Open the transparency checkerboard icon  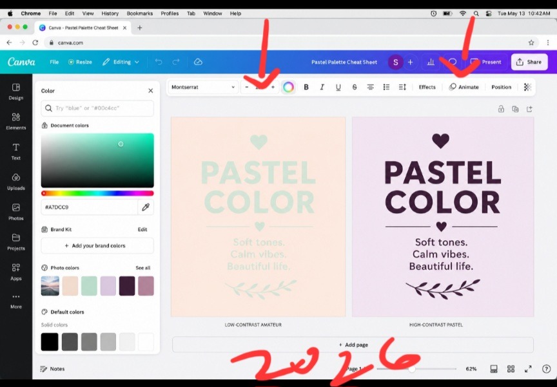(x=527, y=87)
